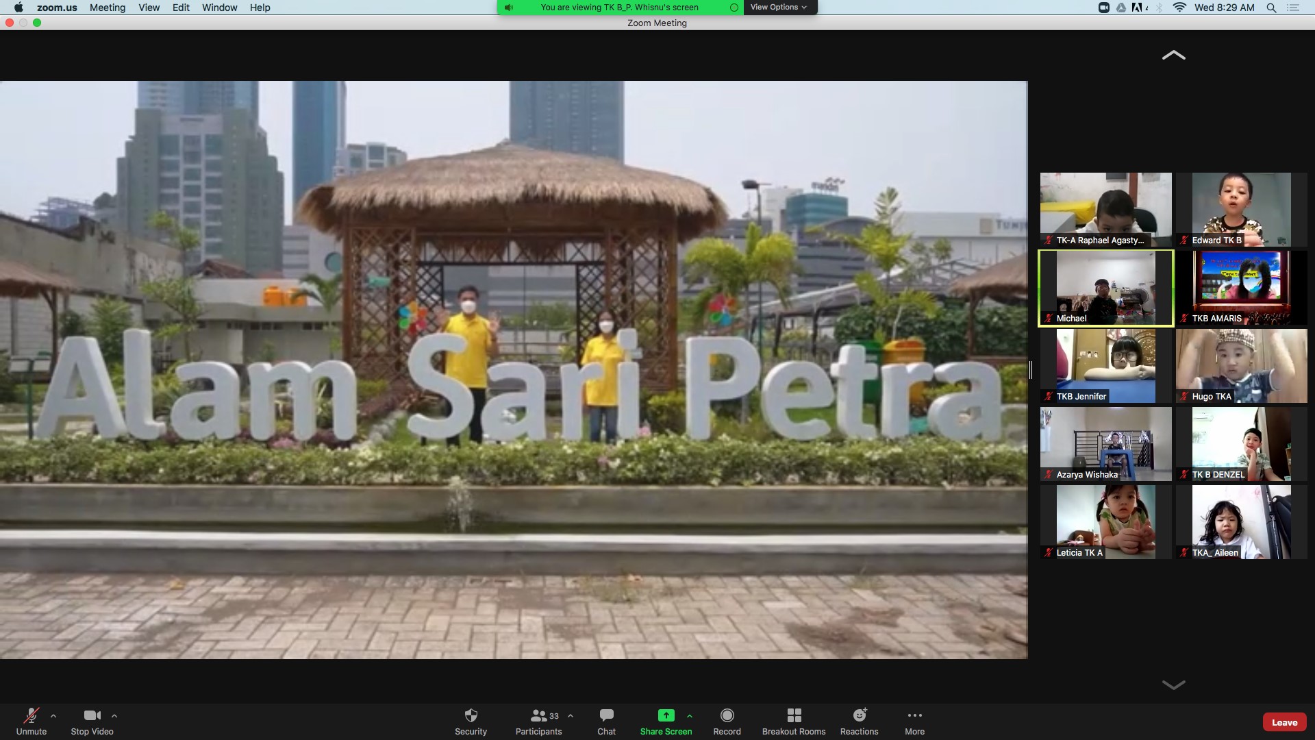Click muted mic icon on Azarya Wishaka tile
Viewport: 1315px width, 740px height.
pos(1049,475)
